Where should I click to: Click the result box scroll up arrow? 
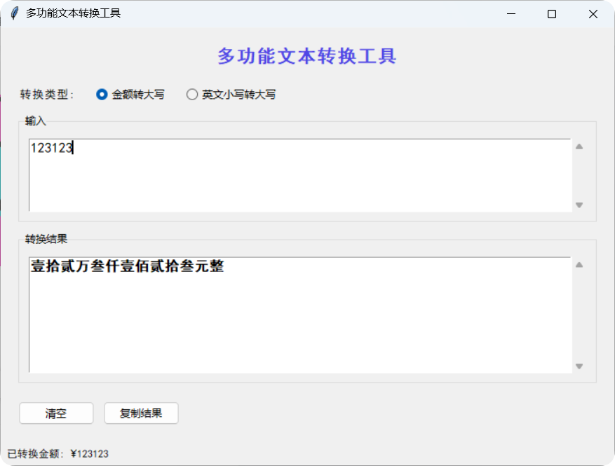tap(579, 265)
